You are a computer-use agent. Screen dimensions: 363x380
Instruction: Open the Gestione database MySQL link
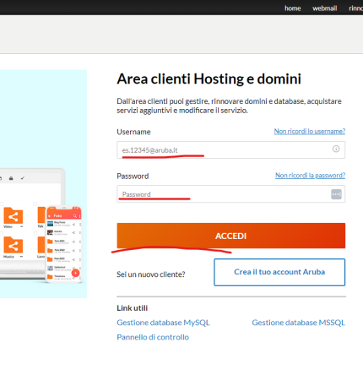[x=163, y=323]
